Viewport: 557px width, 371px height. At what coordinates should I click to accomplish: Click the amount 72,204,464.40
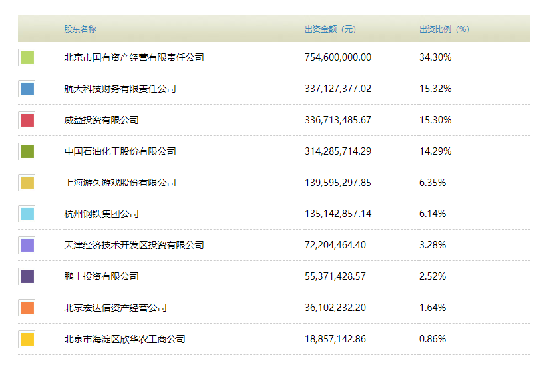(x=335, y=245)
